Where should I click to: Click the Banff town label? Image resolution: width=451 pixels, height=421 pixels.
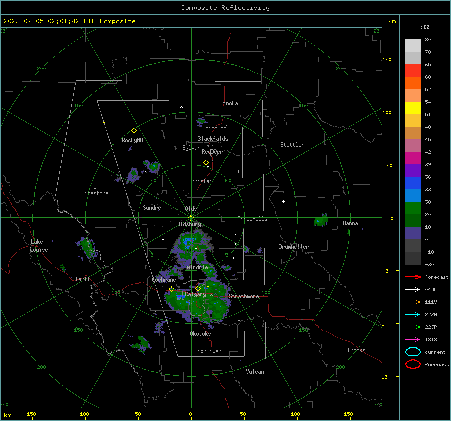tap(83, 279)
